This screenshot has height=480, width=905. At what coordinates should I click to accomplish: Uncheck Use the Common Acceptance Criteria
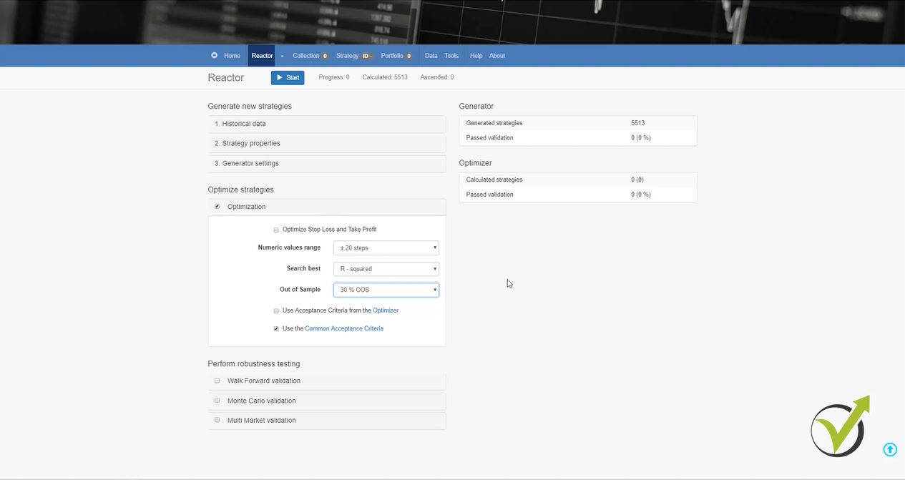[x=276, y=328]
